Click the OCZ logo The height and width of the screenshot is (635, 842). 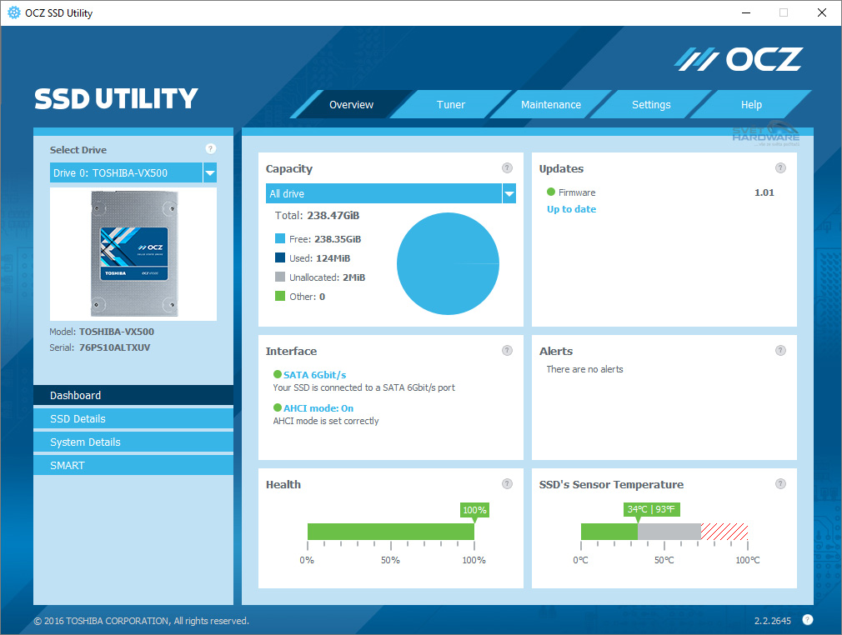click(739, 58)
